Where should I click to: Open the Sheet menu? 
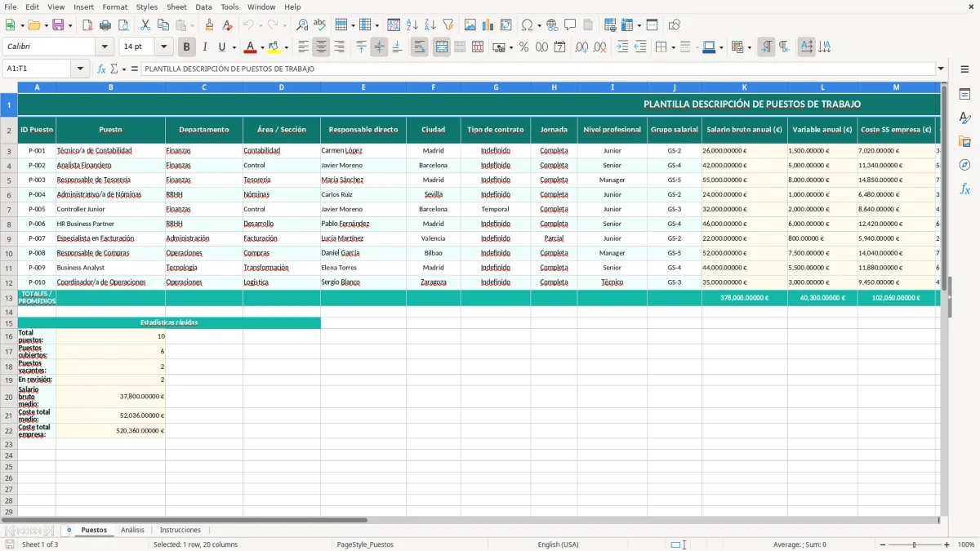(176, 7)
